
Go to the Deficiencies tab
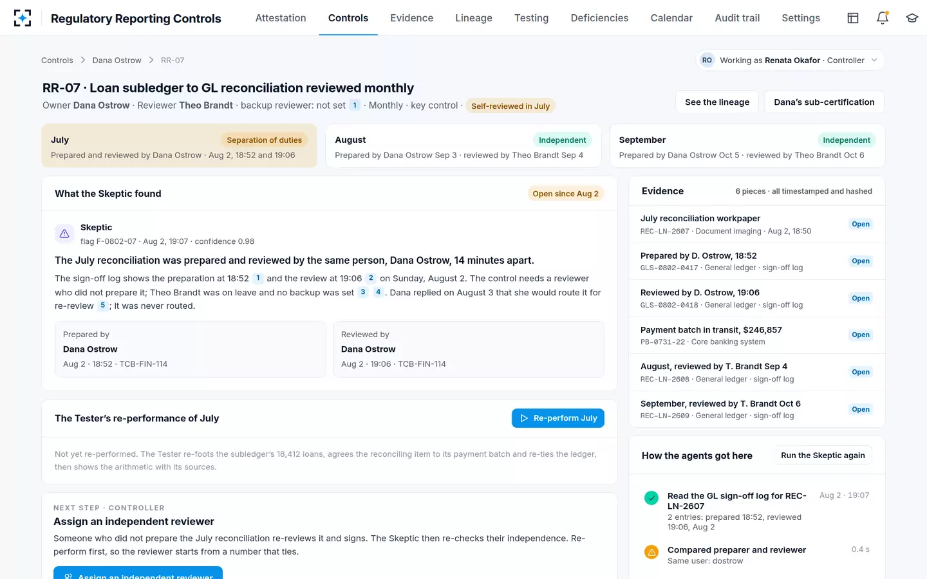coord(599,18)
